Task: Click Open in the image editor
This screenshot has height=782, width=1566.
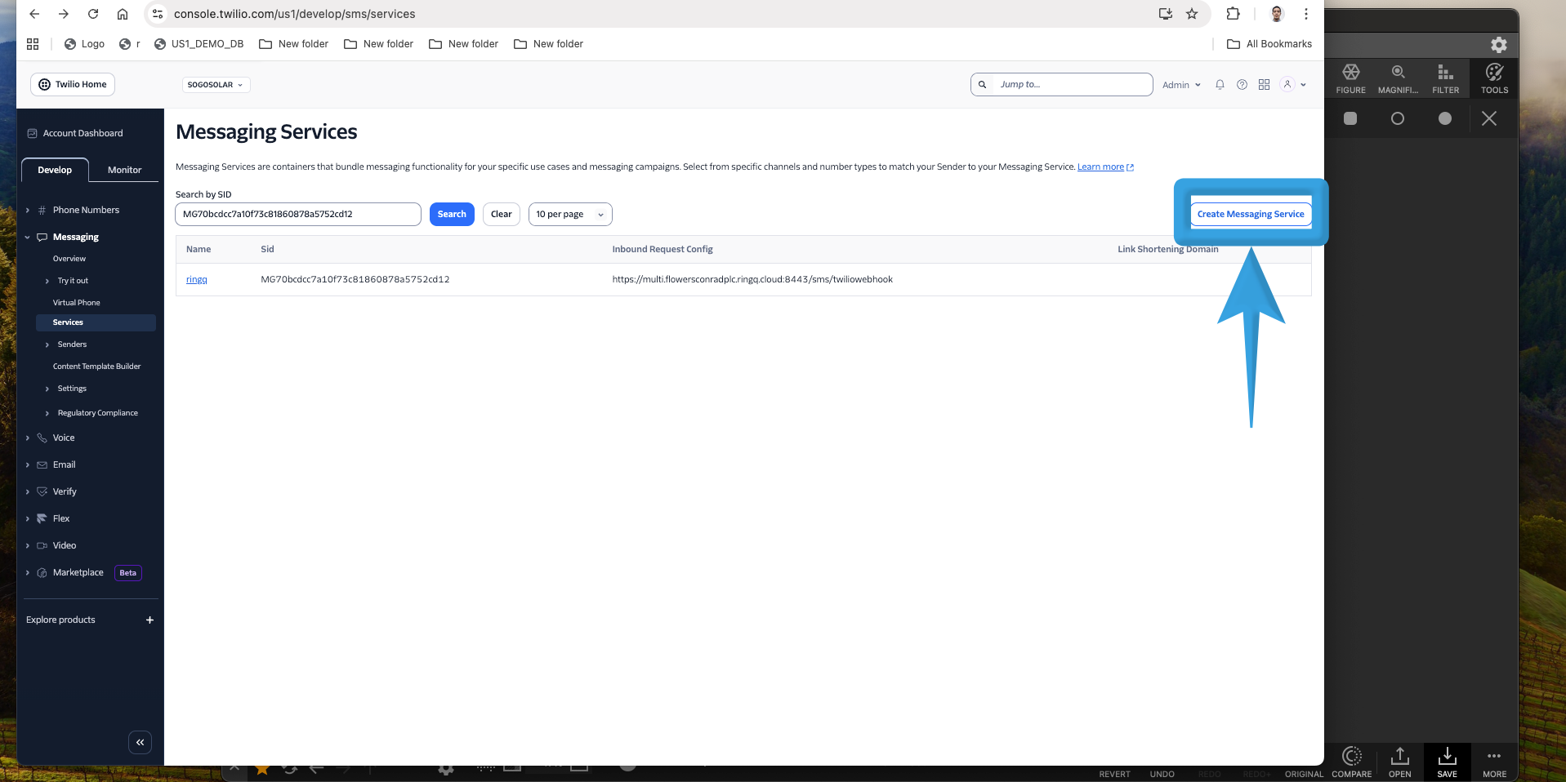Action: click(x=1399, y=762)
